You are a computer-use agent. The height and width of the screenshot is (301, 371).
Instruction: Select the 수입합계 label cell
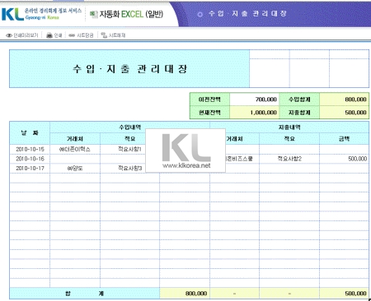click(x=299, y=100)
